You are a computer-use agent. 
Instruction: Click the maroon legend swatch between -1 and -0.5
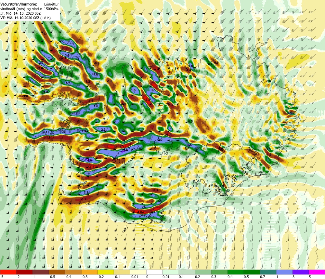(41, 272)
